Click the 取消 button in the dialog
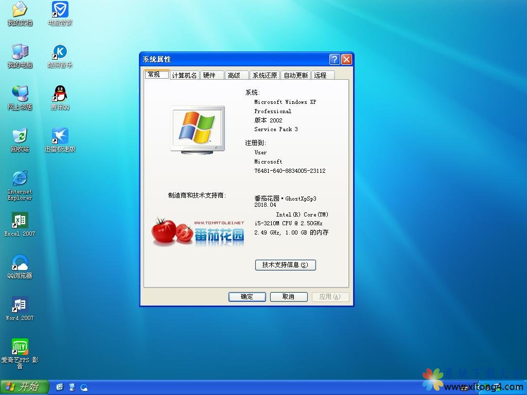 tap(288, 297)
